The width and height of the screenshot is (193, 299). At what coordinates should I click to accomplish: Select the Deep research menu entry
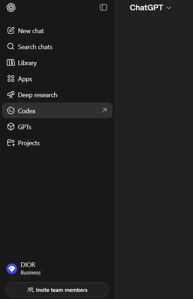point(57,95)
